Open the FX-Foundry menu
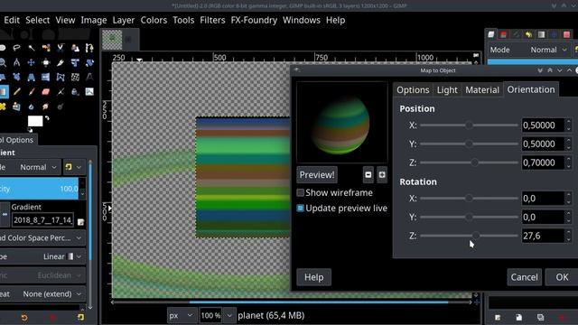578x325 pixels. pos(254,20)
